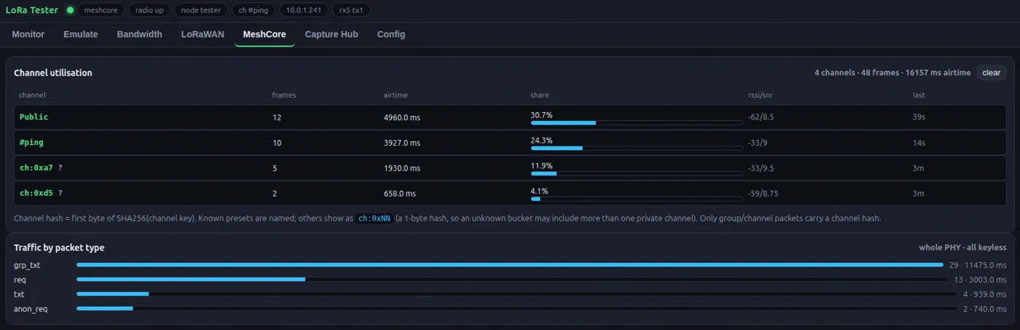Click the ch #ping header chip
Viewport: 1020px width, 330px height.
253,10
